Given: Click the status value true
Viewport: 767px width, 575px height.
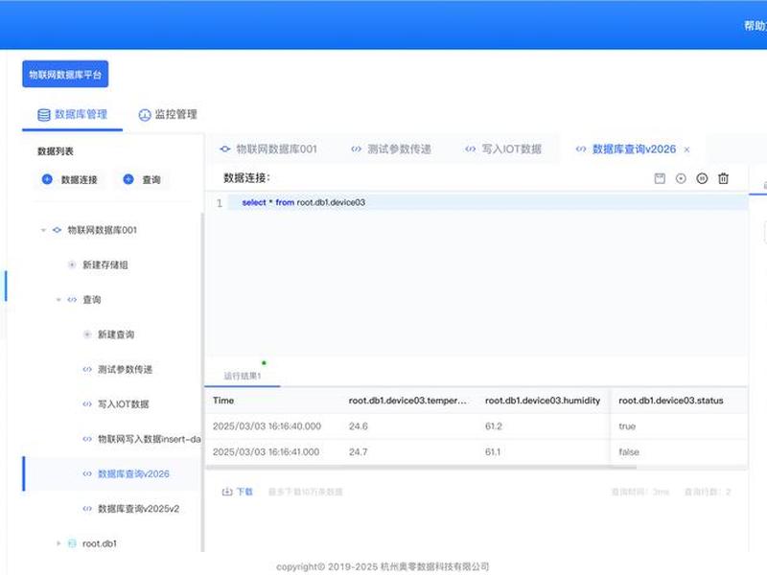Looking at the screenshot, I should click(x=627, y=426).
